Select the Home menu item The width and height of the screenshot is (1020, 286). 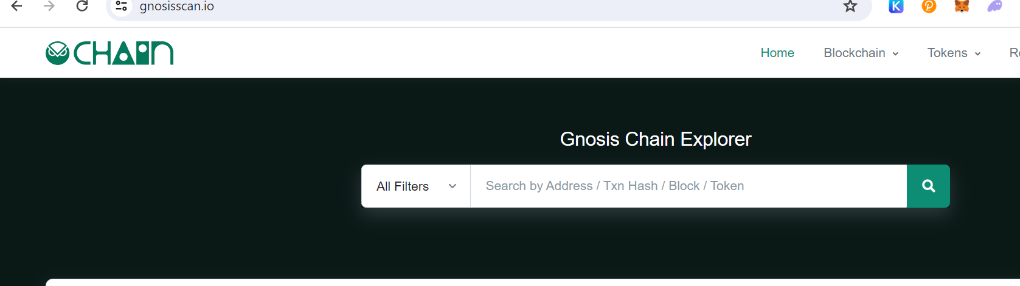777,53
